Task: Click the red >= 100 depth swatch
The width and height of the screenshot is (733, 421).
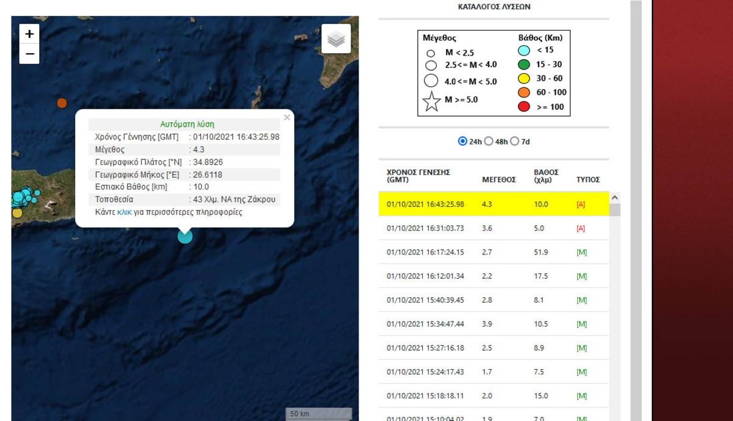Action: [x=524, y=107]
